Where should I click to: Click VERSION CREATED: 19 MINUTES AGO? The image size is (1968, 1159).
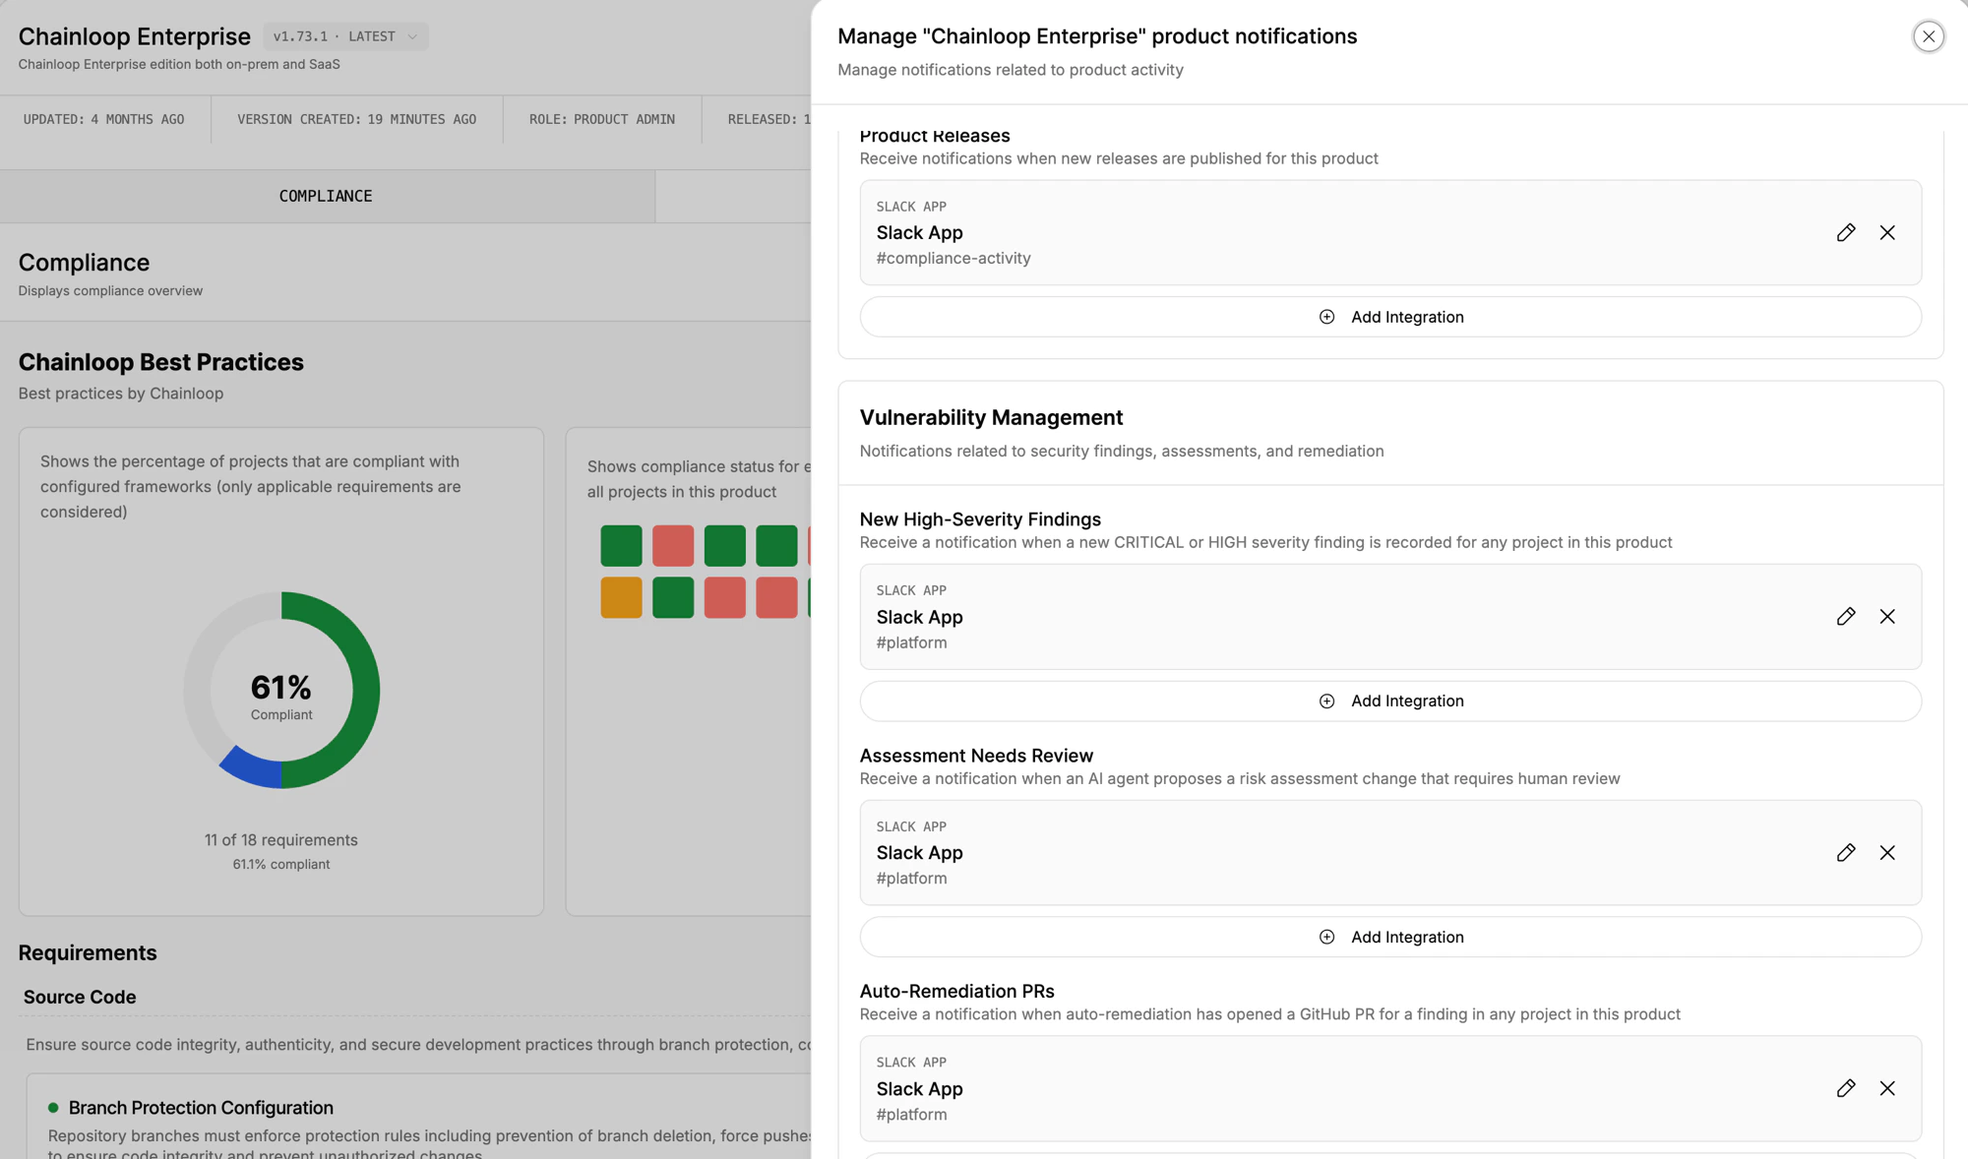click(x=356, y=119)
